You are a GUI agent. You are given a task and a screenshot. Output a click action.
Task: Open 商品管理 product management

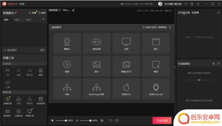[41, 101]
